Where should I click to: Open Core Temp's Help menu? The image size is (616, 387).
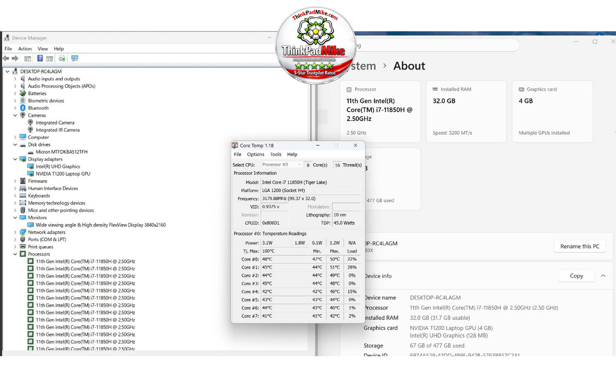pyautogui.click(x=292, y=154)
